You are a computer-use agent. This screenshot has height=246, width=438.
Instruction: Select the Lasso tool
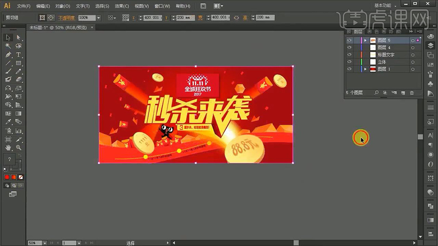pos(19,46)
